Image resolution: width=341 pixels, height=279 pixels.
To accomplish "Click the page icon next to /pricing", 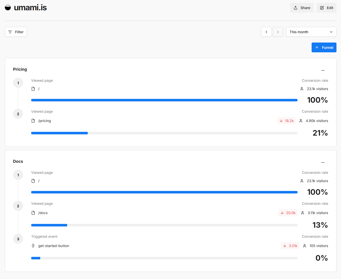I will click(x=33, y=121).
